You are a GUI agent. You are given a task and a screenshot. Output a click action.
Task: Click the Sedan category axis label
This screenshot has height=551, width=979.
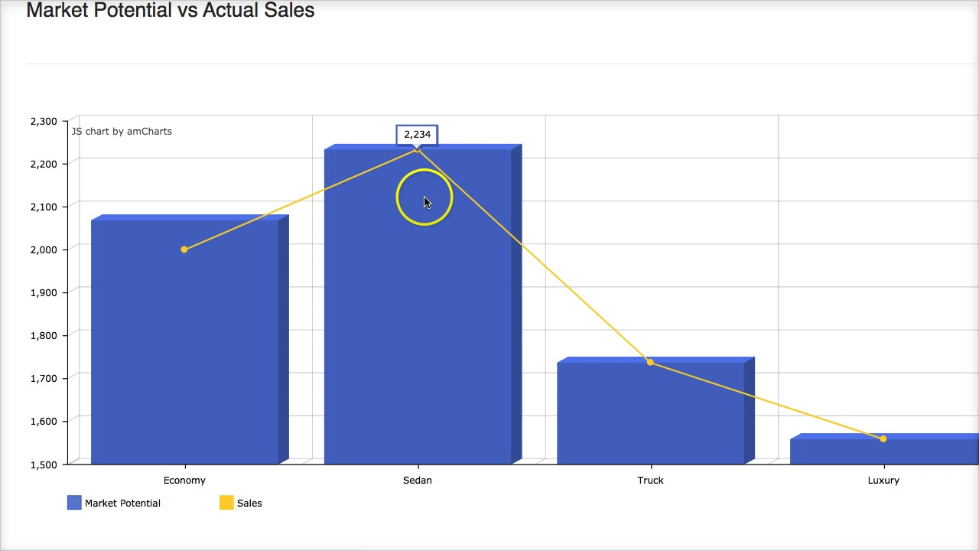pyautogui.click(x=418, y=481)
